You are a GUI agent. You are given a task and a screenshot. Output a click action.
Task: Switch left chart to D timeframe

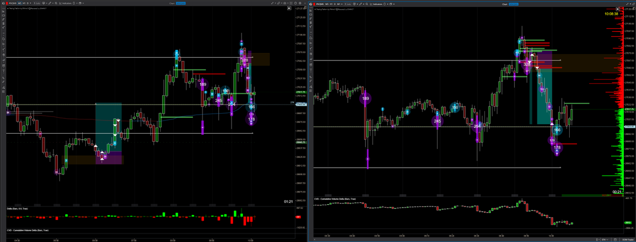(x=28, y=3)
